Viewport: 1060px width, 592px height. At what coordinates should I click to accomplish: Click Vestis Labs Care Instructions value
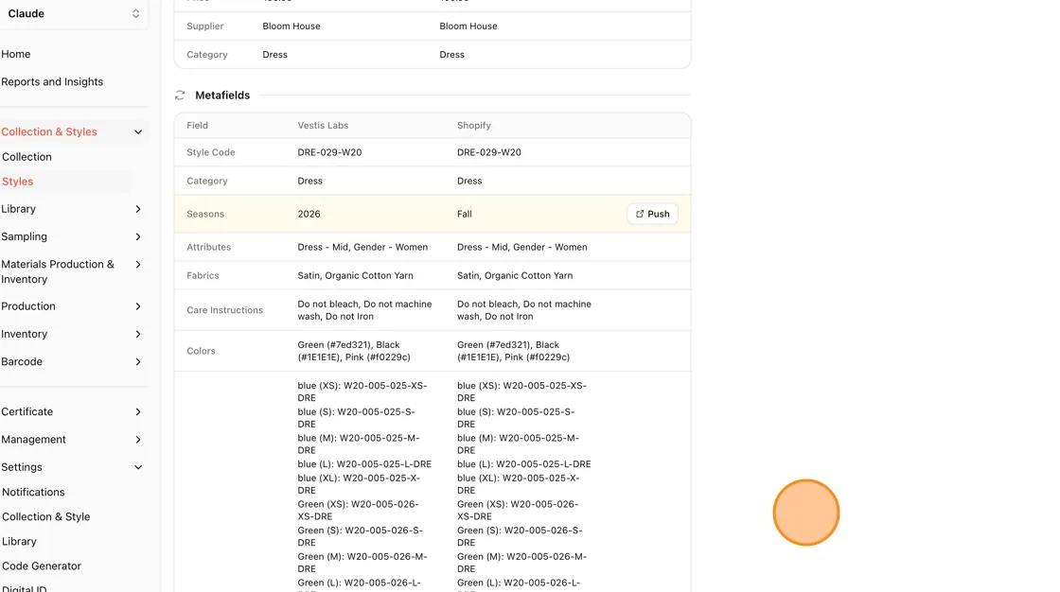(x=364, y=310)
